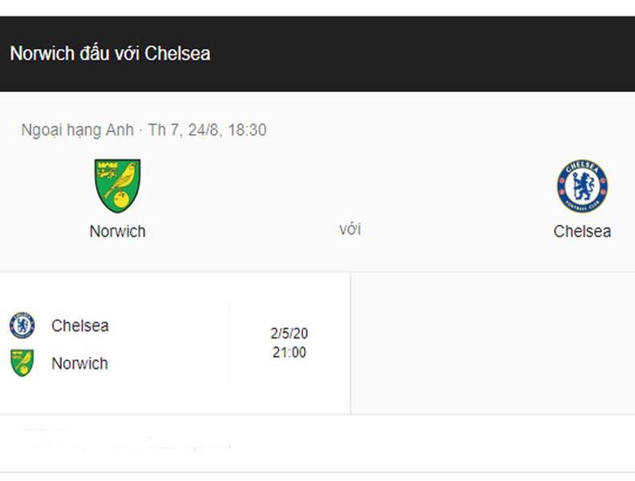Click the large Norwich crest logo
The height and width of the screenshot is (481, 635).
coord(117,186)
